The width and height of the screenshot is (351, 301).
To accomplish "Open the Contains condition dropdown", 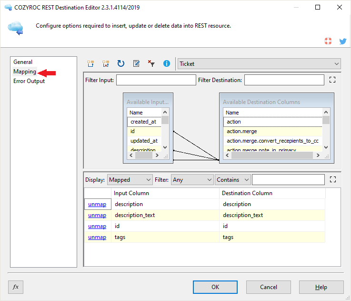I will coord(232,180).
